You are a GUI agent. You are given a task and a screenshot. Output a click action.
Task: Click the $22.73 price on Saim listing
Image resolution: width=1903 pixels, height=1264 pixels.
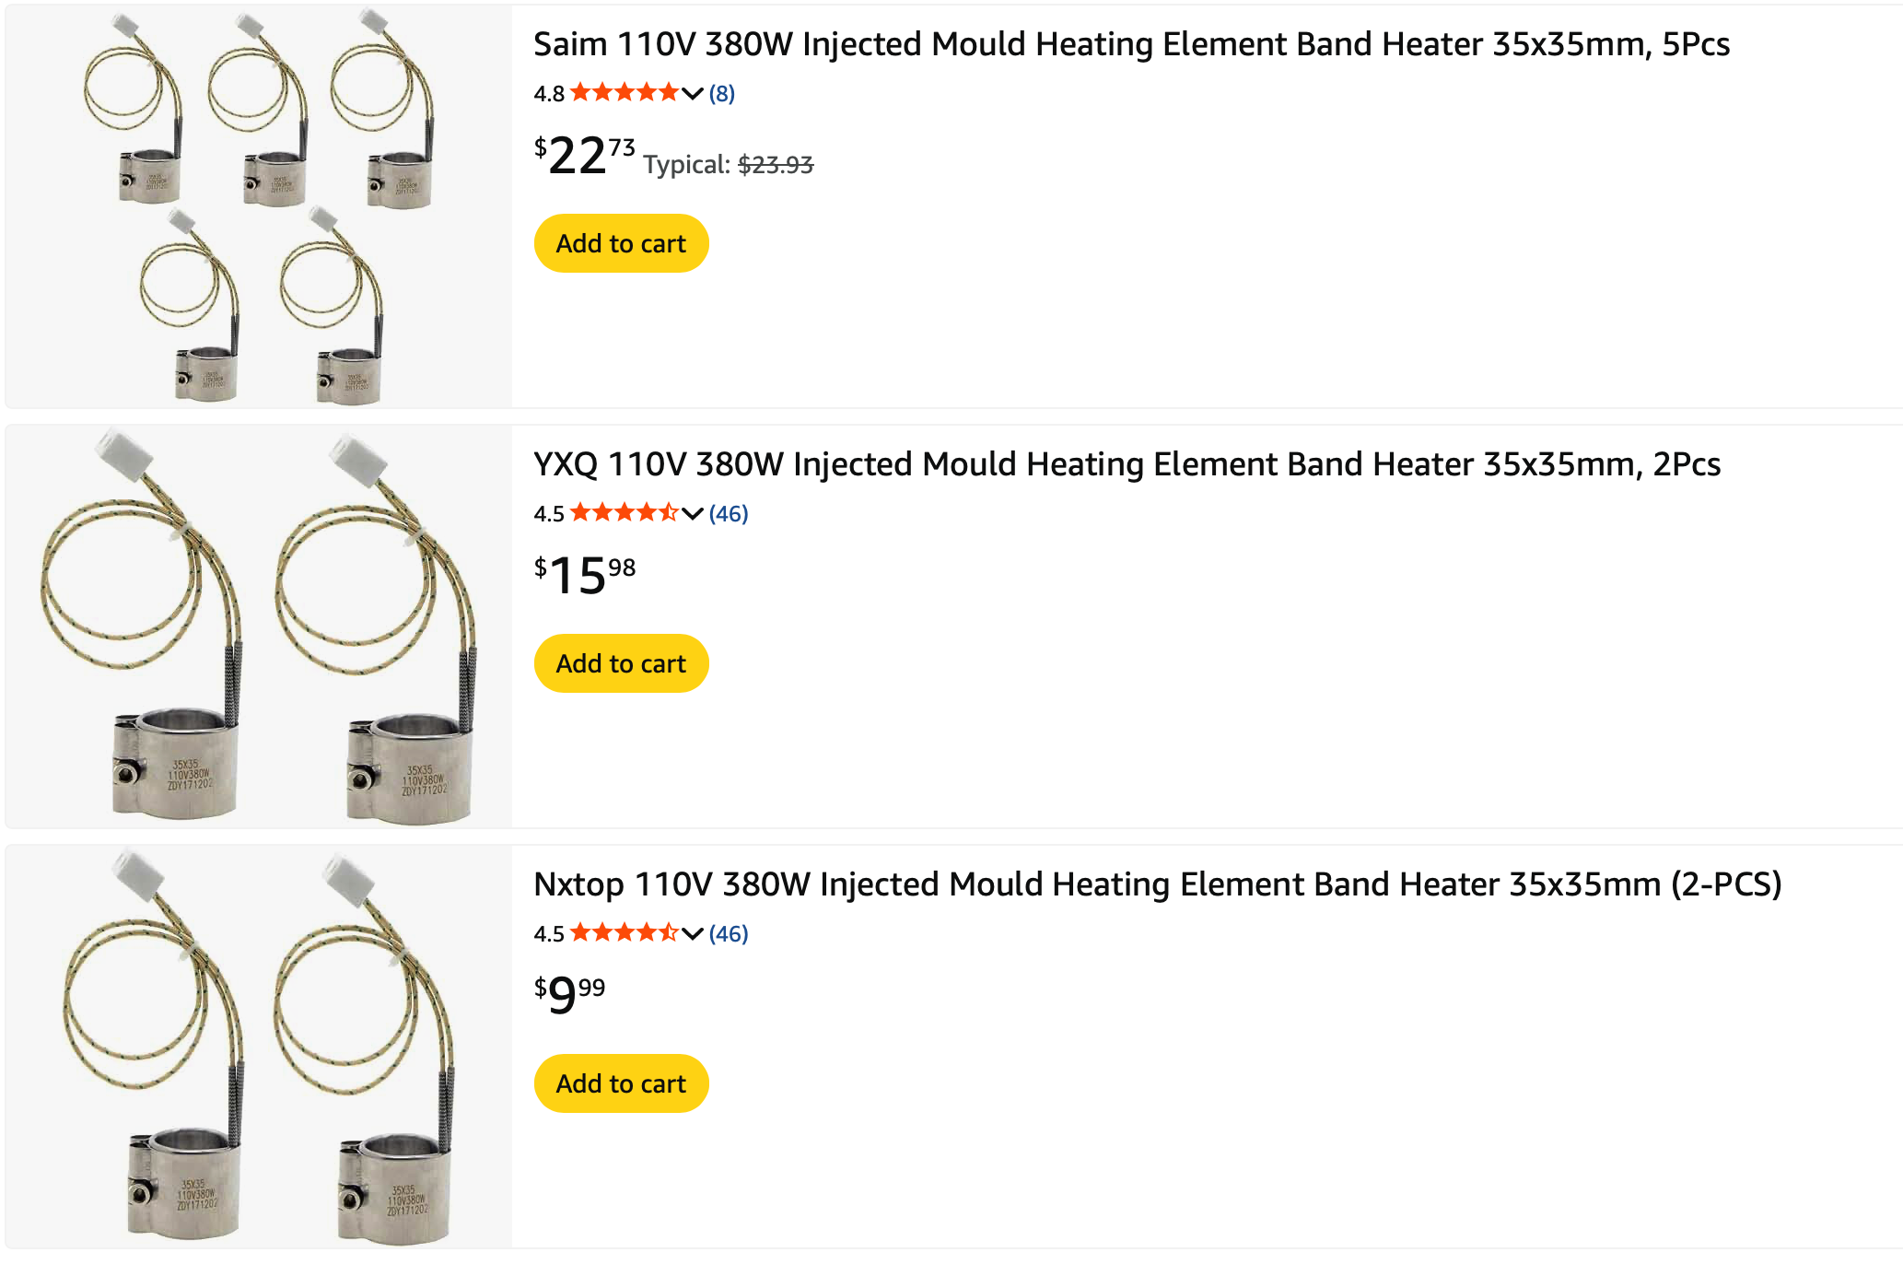tap(584, 155)
